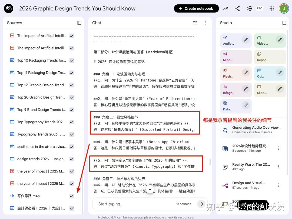Click the share notebook icon
Screen dimensions: 292x219
click(237, 9)
